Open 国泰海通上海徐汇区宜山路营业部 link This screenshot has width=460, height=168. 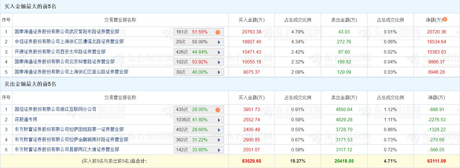[x=72, y=72]
